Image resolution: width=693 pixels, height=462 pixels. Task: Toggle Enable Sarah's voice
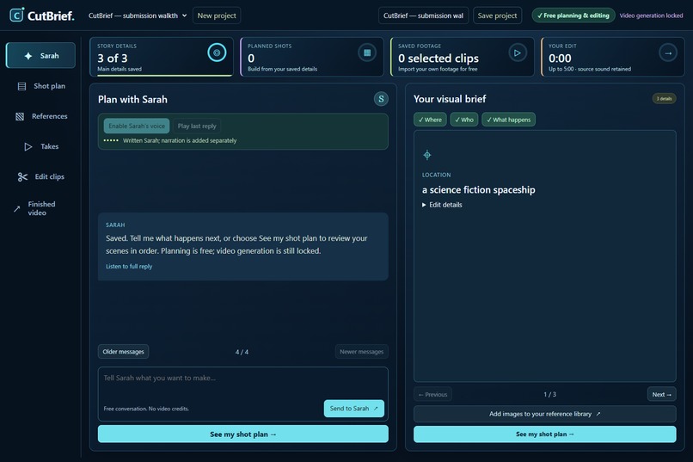point(137,126)
